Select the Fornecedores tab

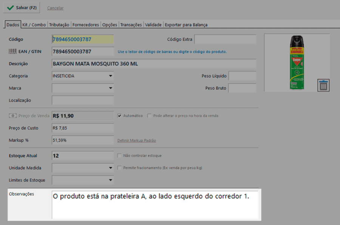(86, 25)
